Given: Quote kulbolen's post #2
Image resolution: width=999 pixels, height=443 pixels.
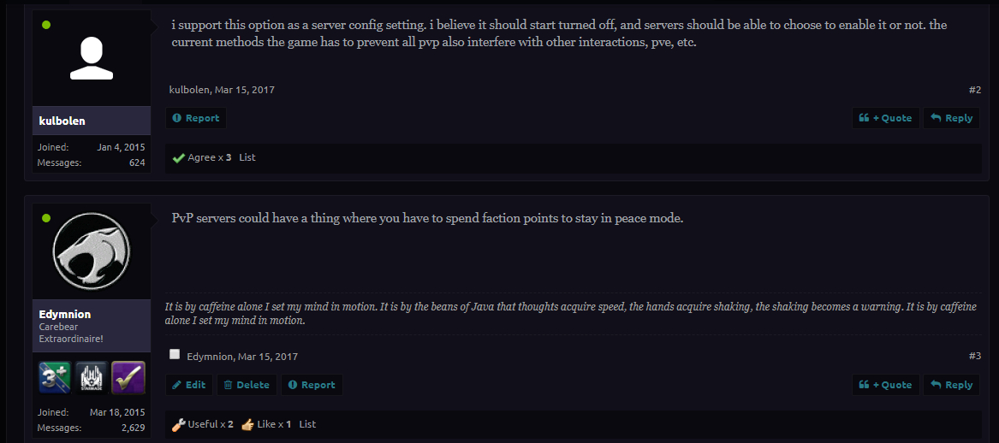Looking at the screenshot, I should click(886, 118).
